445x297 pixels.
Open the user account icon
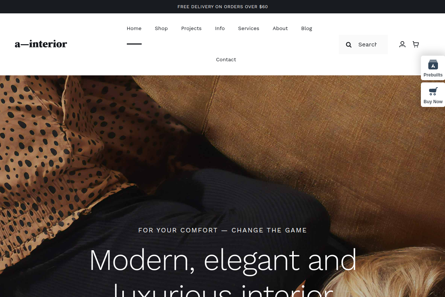[x=402, y=44]
